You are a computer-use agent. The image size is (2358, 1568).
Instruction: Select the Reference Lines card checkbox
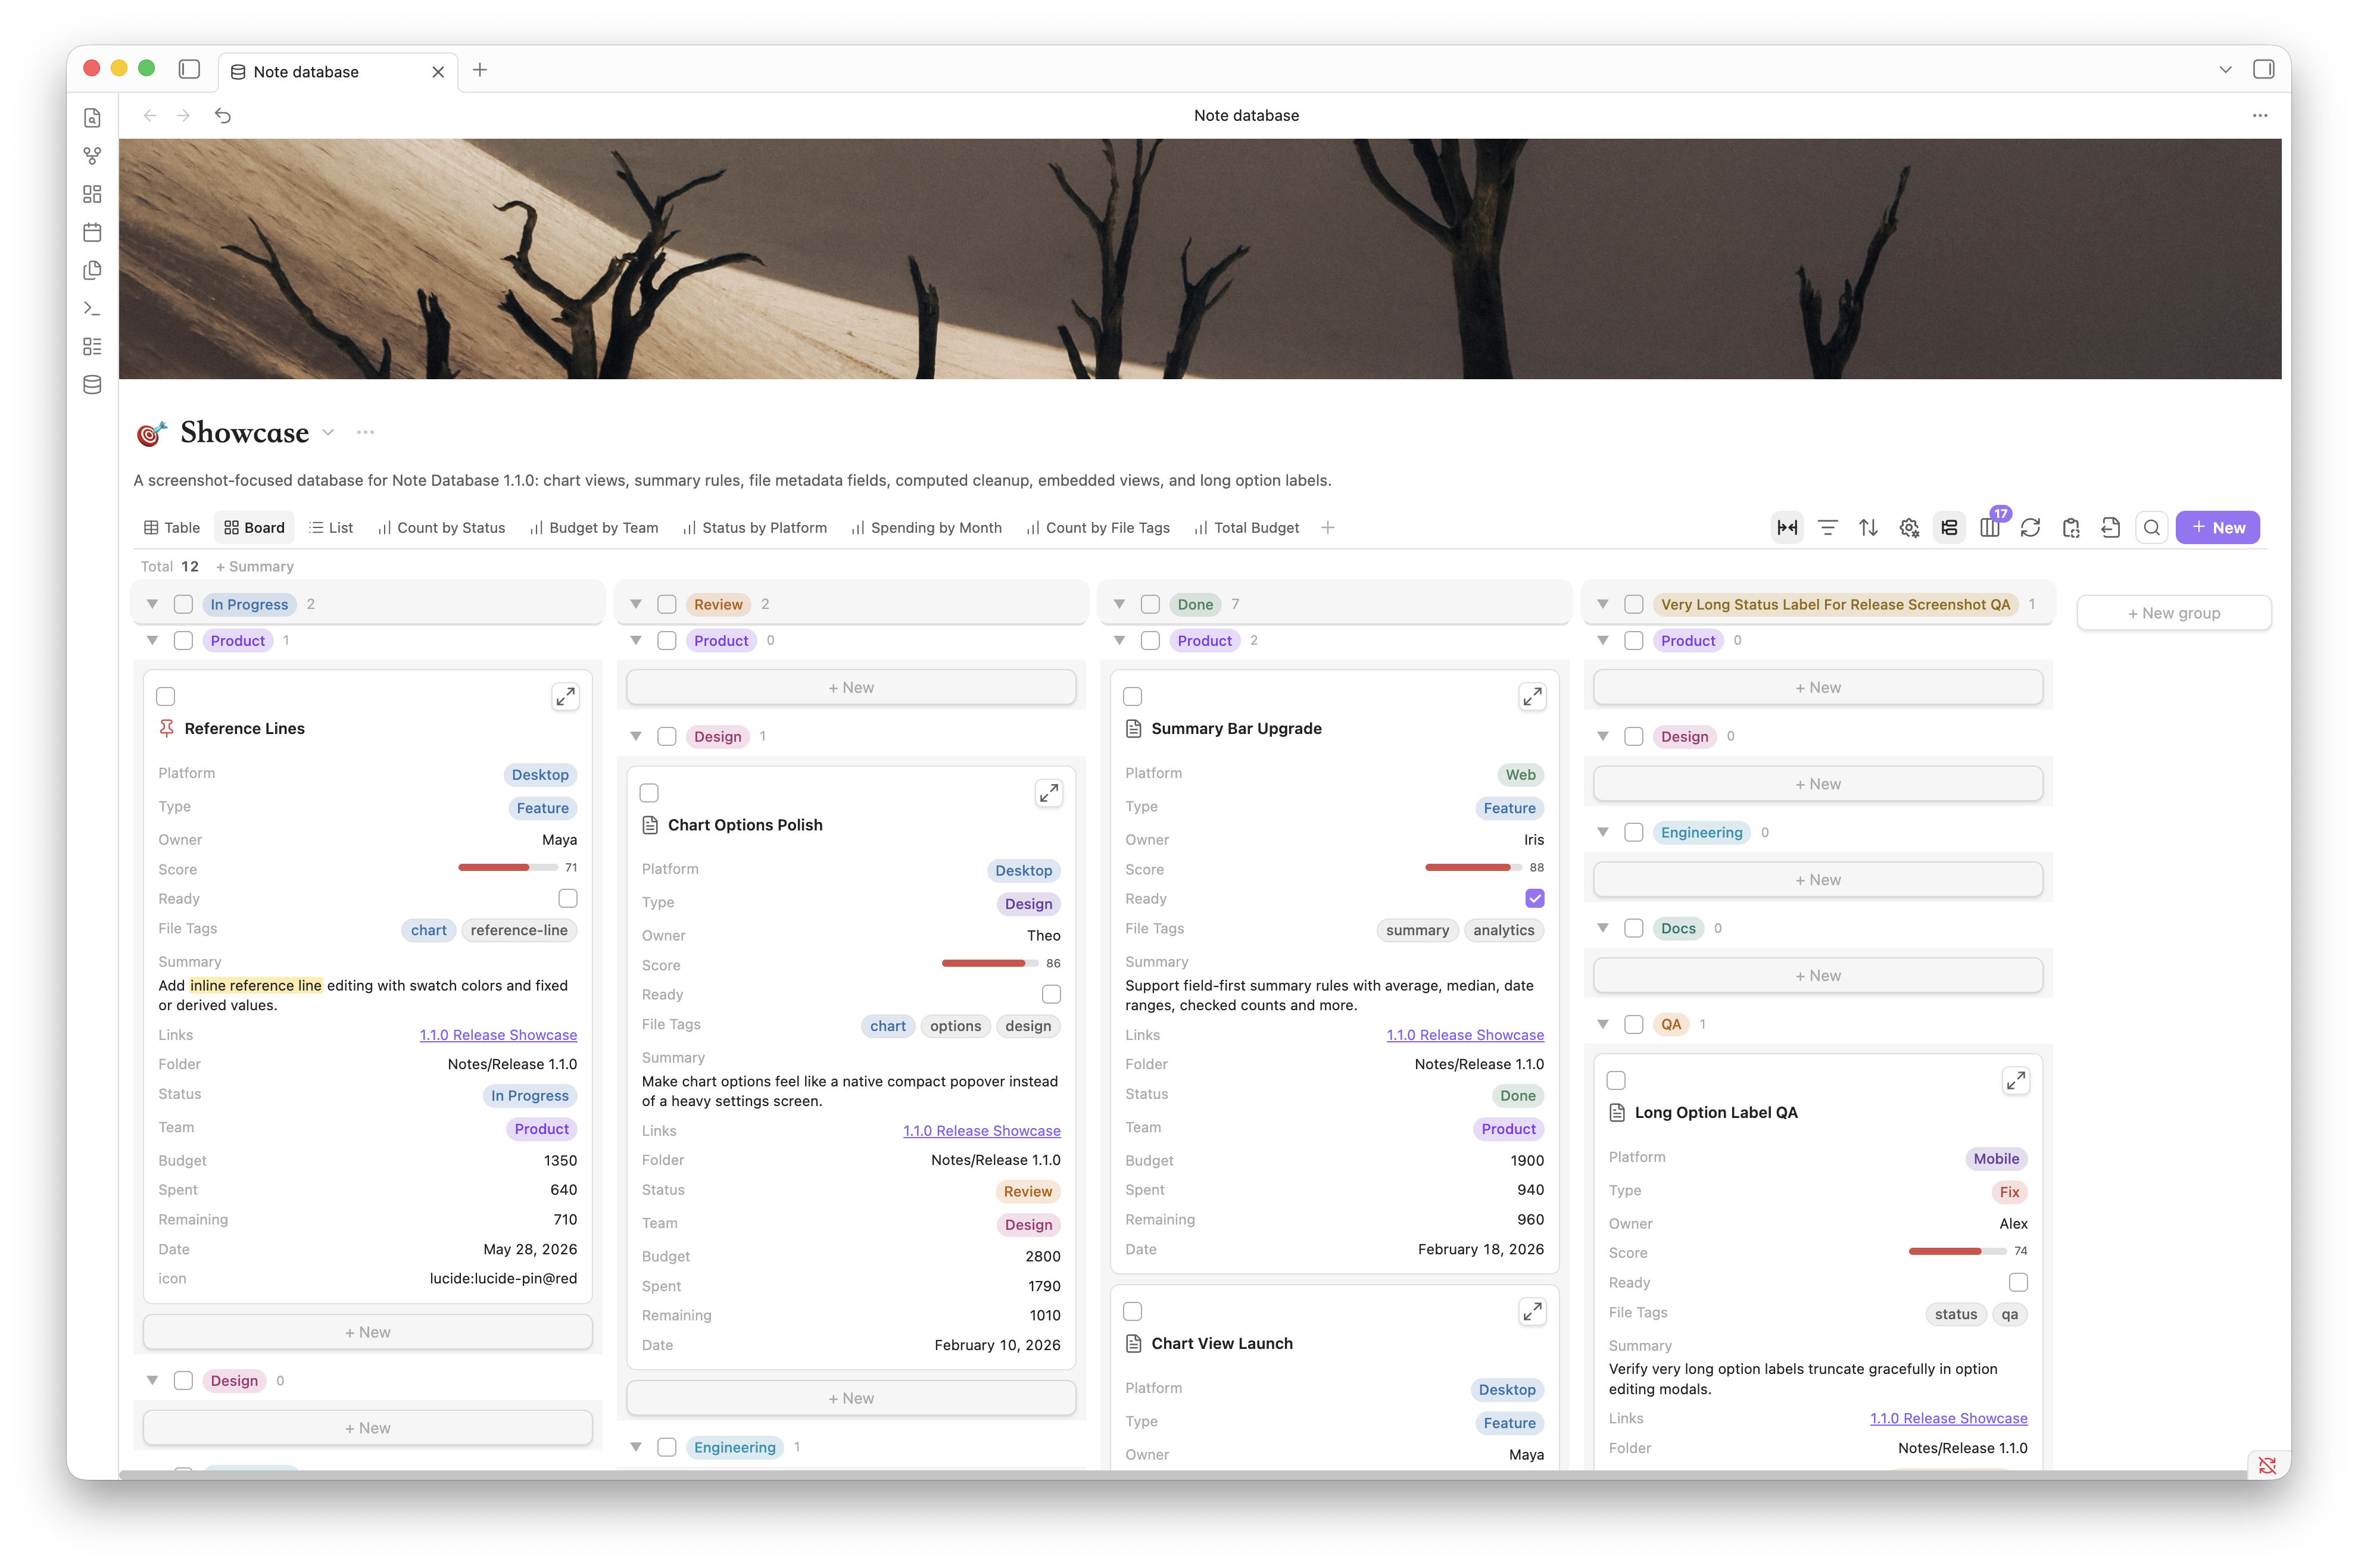(166, 696)
